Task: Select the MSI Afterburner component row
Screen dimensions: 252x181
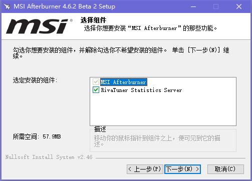Action: 124,82
